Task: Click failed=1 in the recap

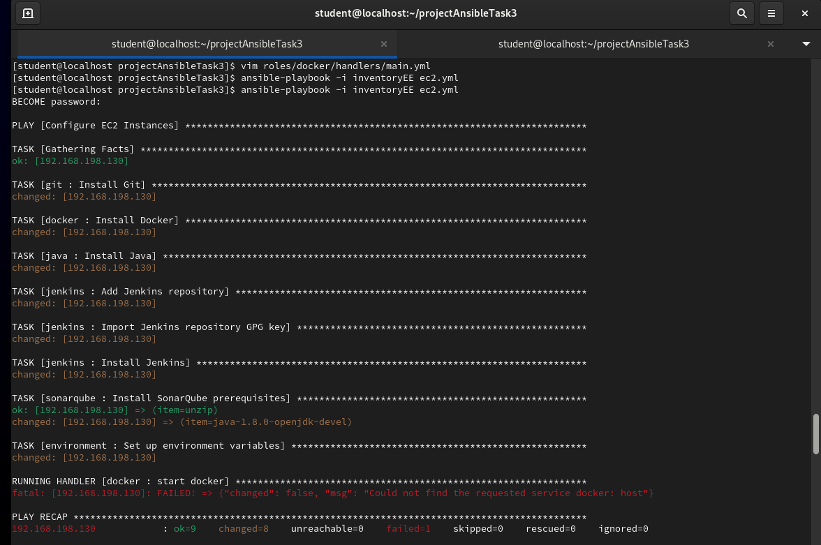Action: pyautogui.click(x=408, y=529)
